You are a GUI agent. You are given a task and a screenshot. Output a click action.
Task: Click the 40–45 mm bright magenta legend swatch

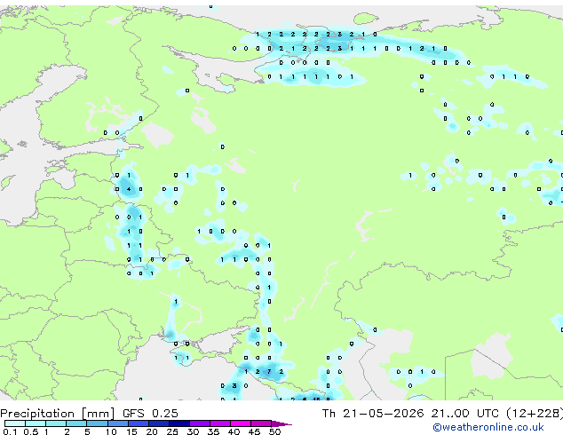click(241, 423)
